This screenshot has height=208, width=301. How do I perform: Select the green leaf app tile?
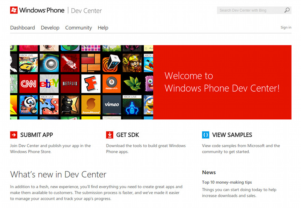click(x=132, y=84)
